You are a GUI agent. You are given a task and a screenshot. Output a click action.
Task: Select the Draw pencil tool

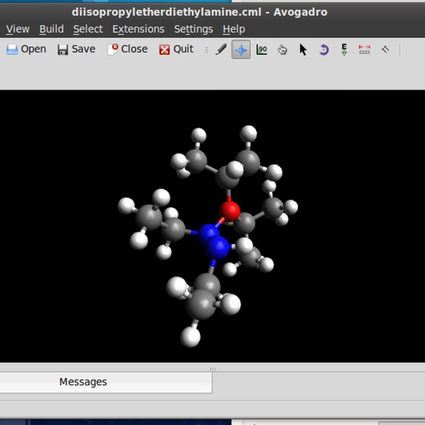click(x=221, y=49)
